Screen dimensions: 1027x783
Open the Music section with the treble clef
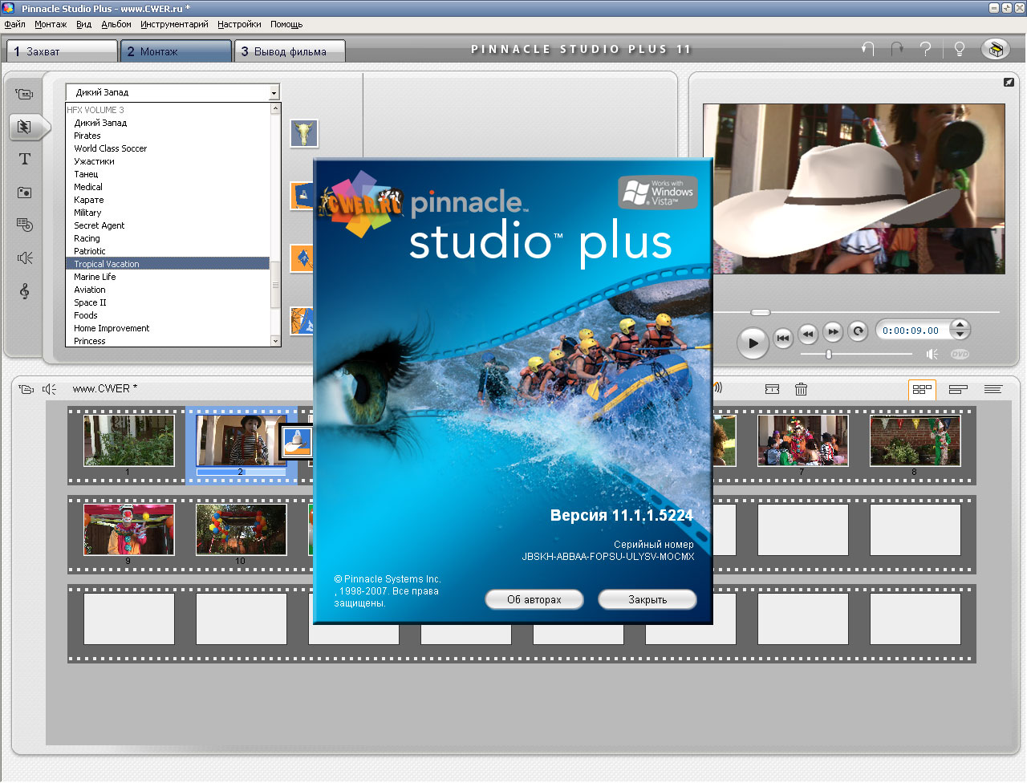pyautogui.click(x=25, y=291)
